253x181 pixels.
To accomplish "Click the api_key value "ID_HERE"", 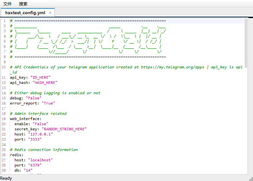I will 41,77.
